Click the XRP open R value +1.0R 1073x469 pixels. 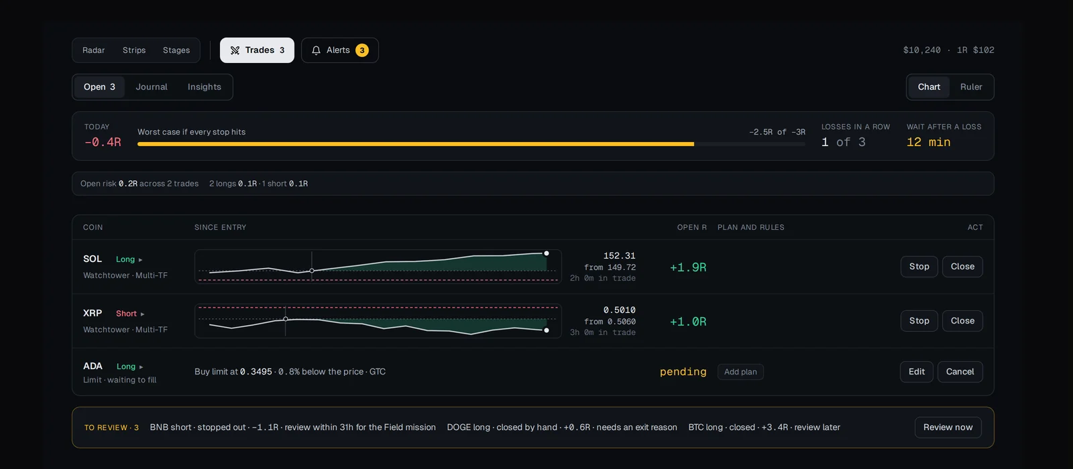(688, 322)
